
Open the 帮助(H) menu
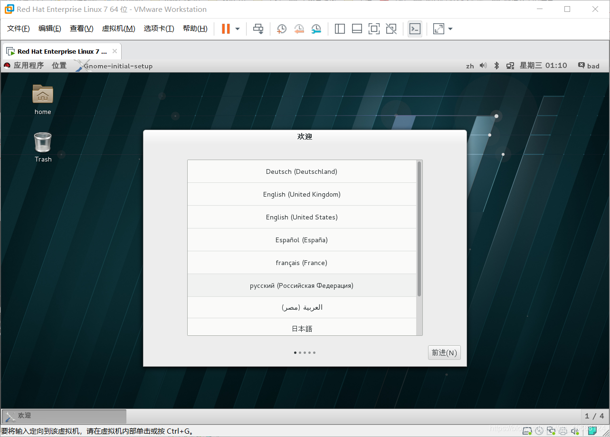195,28
